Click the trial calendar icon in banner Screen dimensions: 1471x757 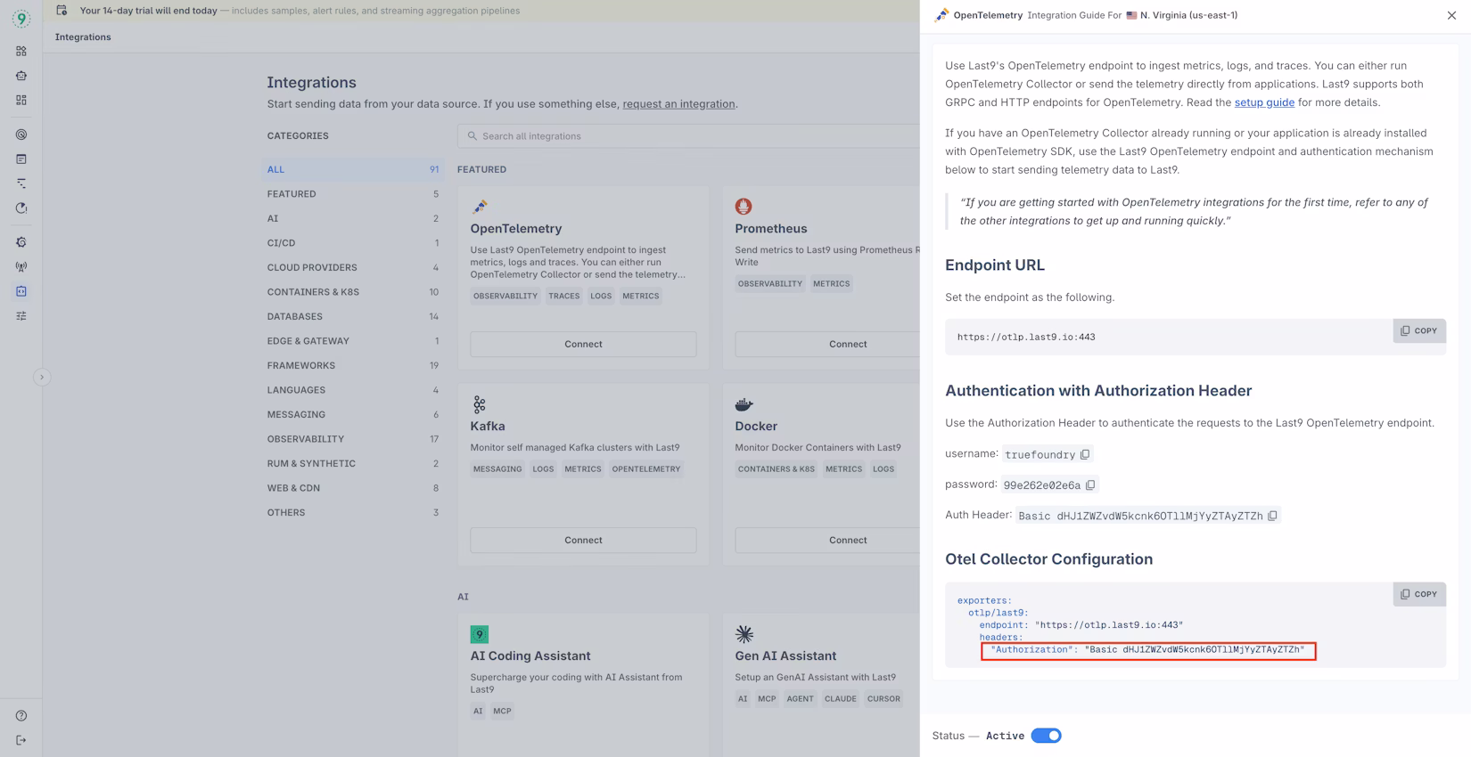62,11
